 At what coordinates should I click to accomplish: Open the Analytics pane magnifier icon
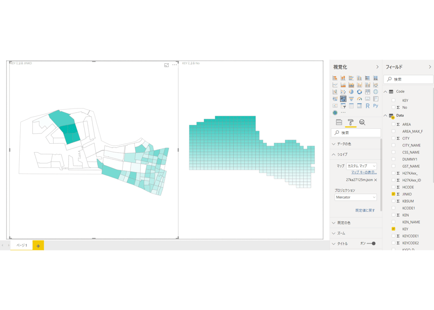click(x=362, y=122)
